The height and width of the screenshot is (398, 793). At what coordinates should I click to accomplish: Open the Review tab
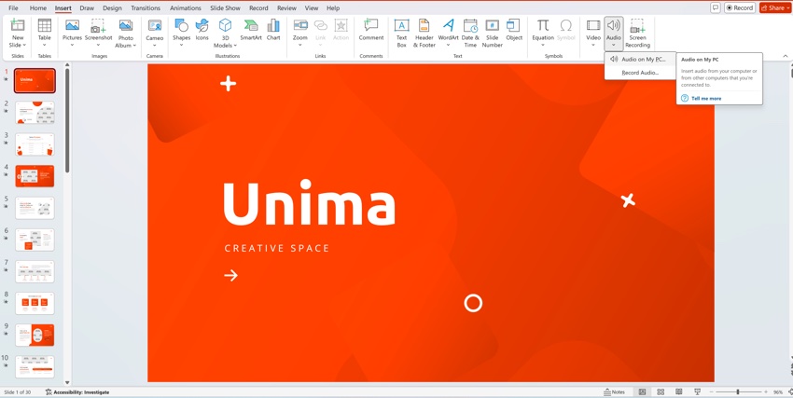[x=286, y=8]
